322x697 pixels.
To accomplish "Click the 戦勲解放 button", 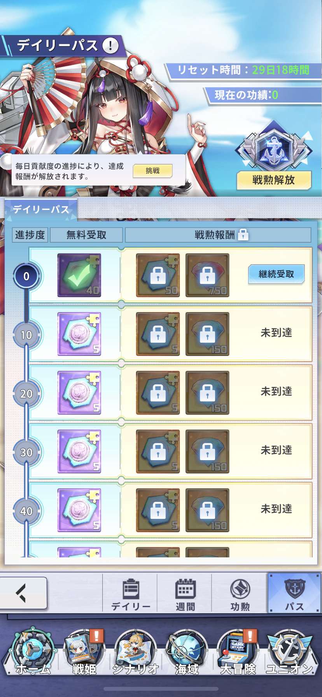I will point(274,180).
